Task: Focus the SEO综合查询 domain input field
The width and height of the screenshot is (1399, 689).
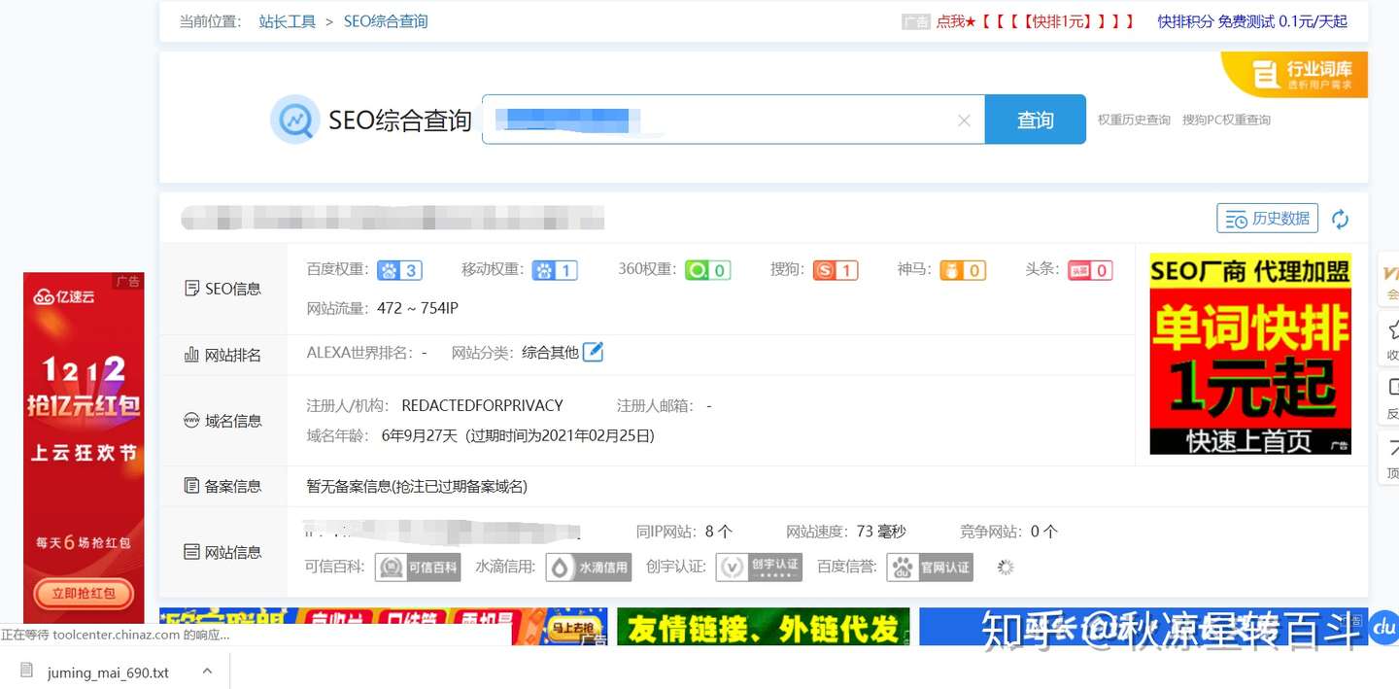Action: coord(734,120)
